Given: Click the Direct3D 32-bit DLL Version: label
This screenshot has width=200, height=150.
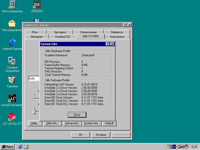Looking at the screenshot, I should click(61, 101).
